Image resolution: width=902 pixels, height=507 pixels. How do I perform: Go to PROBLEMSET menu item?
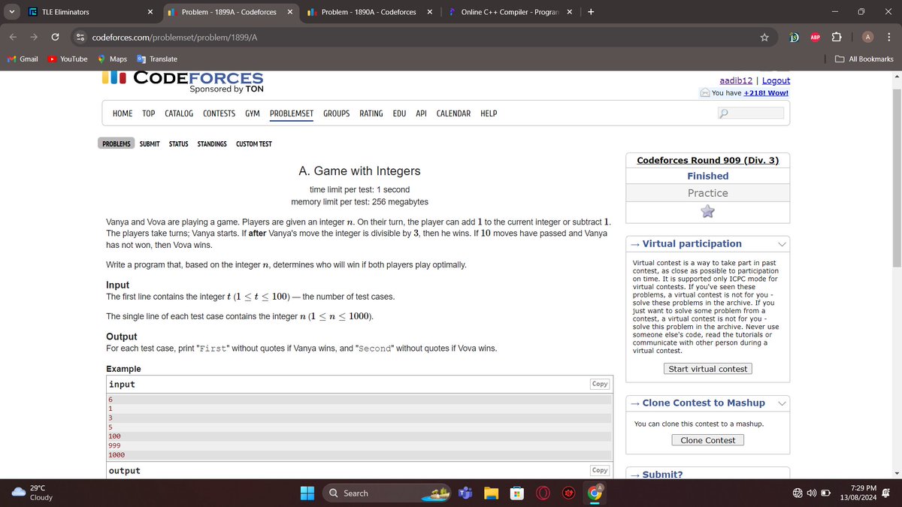pos(292,113)
